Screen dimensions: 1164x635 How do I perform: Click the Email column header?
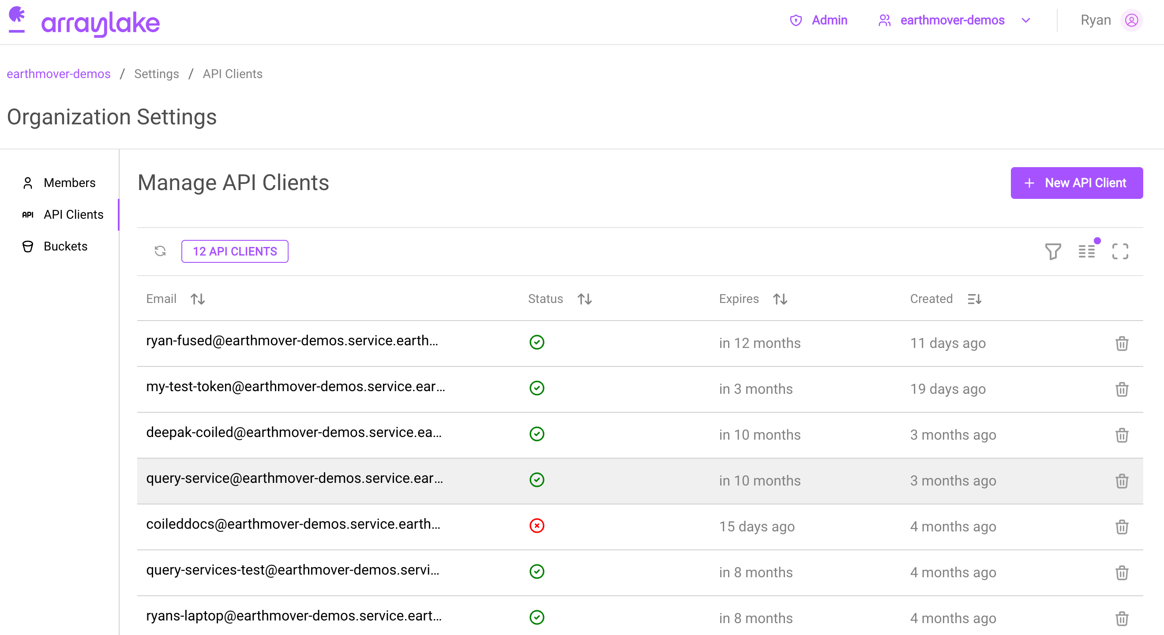(161, 299)
